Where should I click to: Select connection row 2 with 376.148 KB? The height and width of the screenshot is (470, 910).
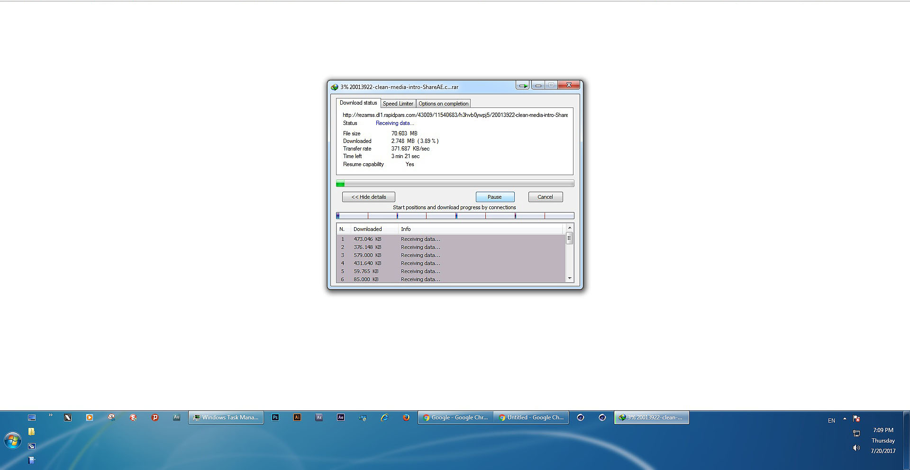pyautogui.click(x=451, y=247)
